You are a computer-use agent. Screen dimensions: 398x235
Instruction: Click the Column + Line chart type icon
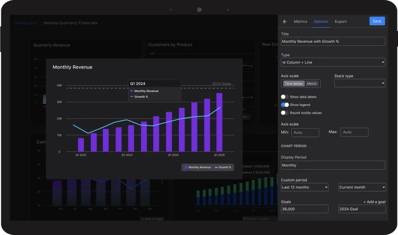pyautogui.click(x=284, y=63)
